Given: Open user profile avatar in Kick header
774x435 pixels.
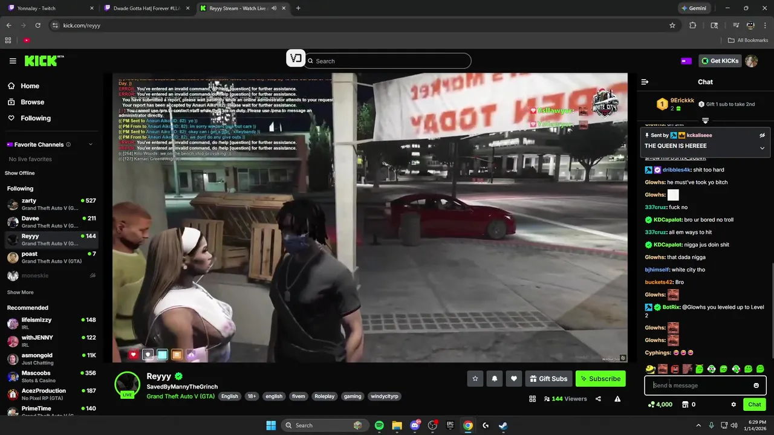Looking at the screenshot, I should click(x=752, y=61).
